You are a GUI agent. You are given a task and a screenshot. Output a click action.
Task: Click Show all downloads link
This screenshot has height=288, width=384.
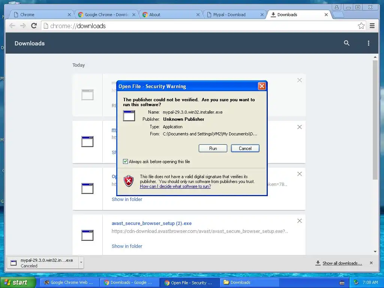(342, 263)
